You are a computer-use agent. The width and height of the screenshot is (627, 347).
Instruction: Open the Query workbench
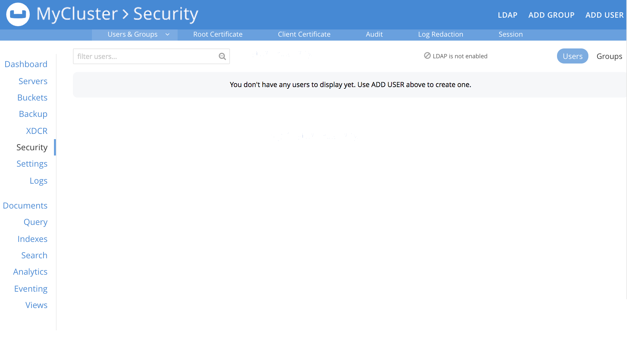coord(35,222)
